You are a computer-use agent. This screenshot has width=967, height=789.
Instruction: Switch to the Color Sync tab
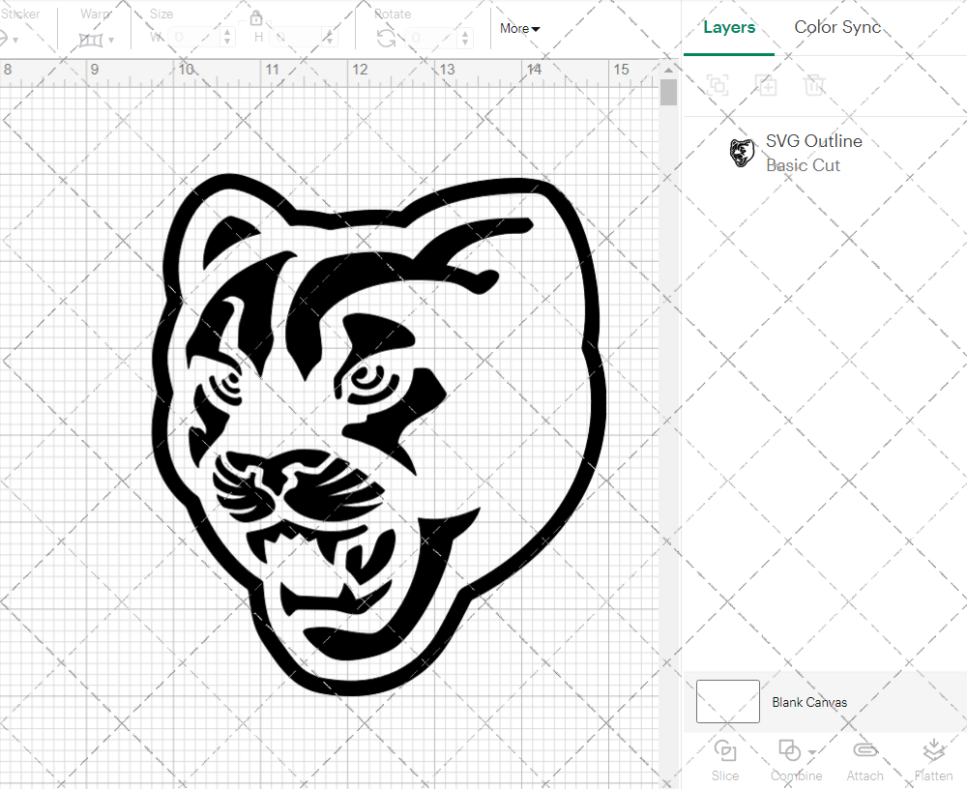(837, 27)
